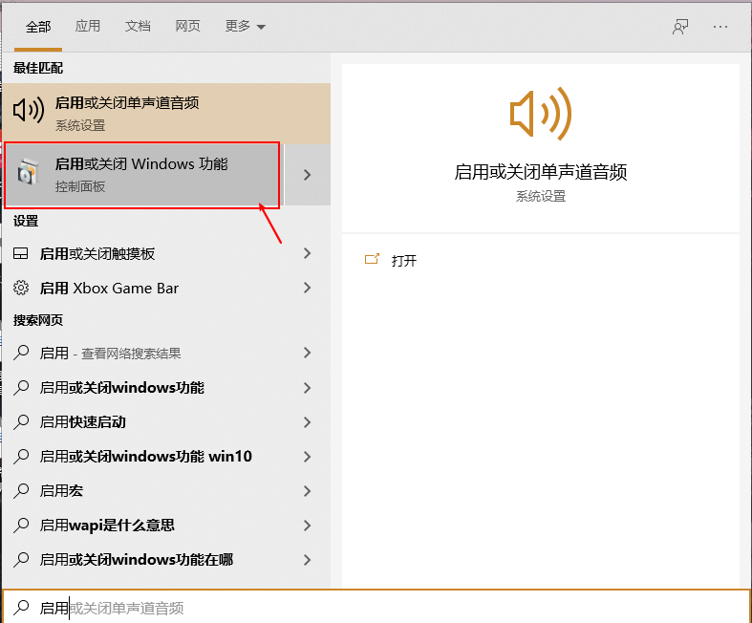Switch to the 全部 tab

[38, 27]
